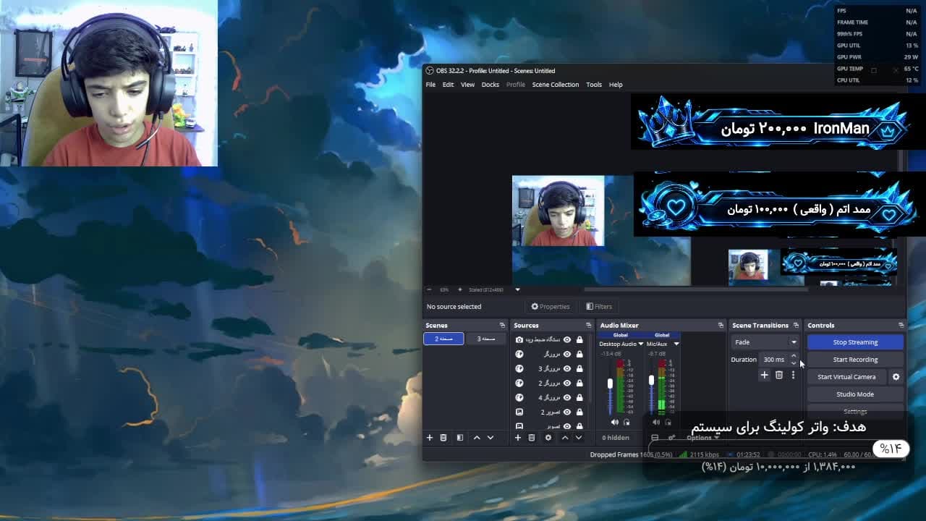Screen dimensions: 926x521
Task: Click Start Virtual Camera button
Action: click(x=846, y=377)
